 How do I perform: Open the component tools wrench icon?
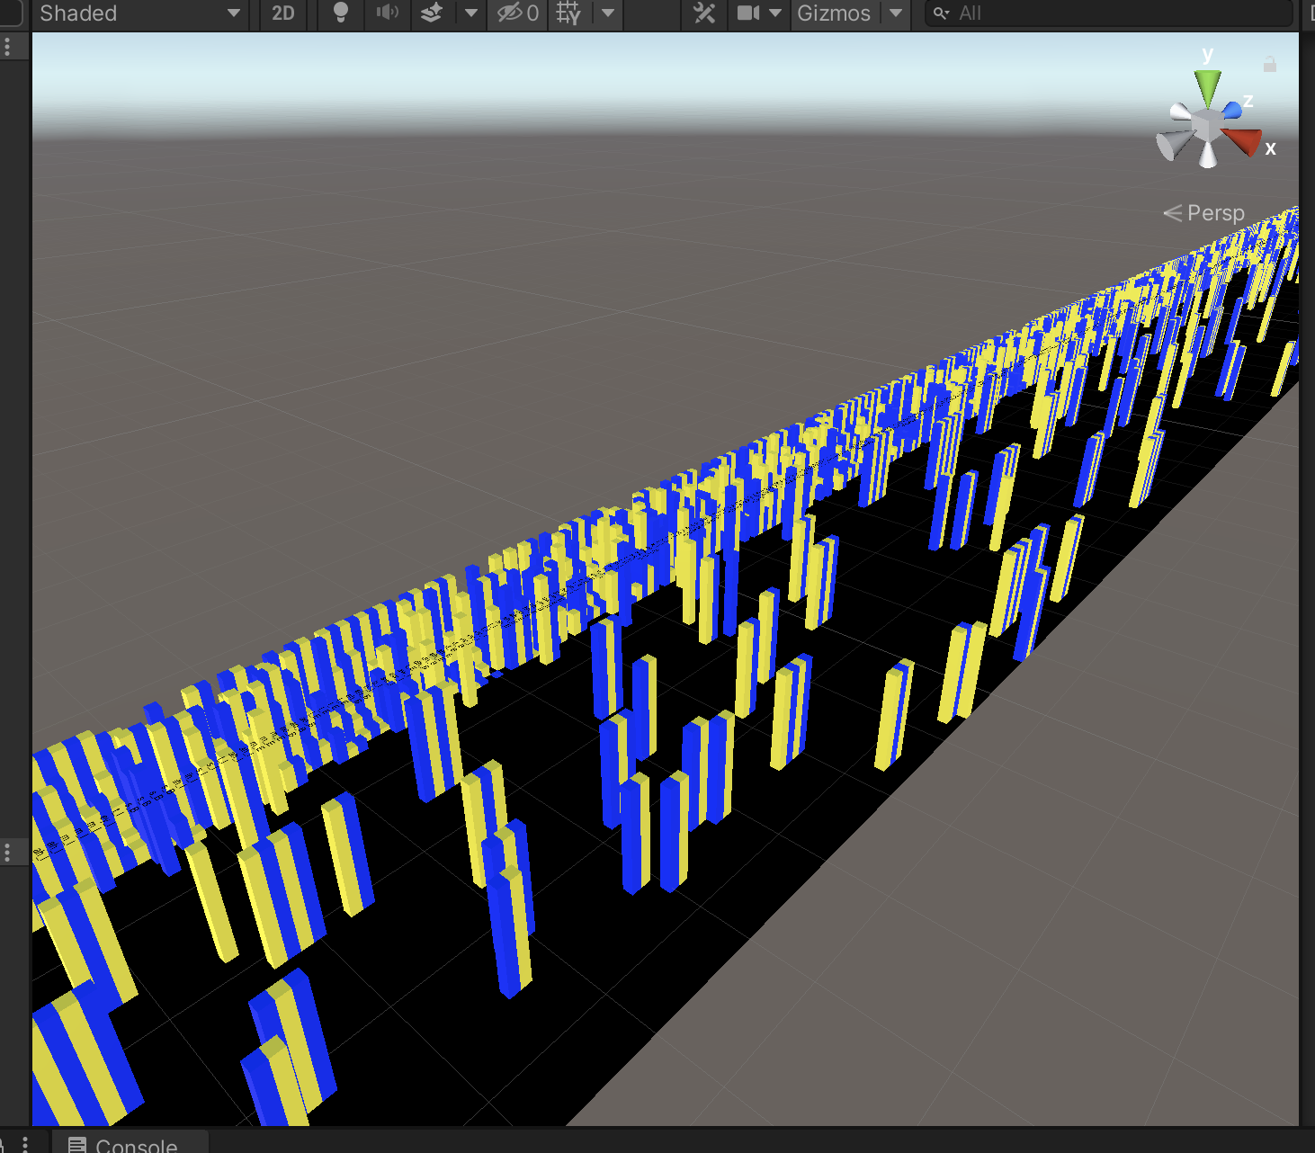tap(704, 13)
